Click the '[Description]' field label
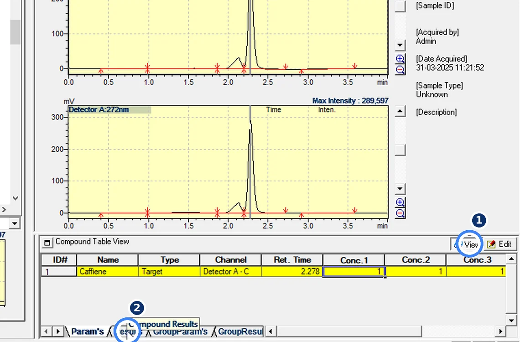 [x=436, y=112]
